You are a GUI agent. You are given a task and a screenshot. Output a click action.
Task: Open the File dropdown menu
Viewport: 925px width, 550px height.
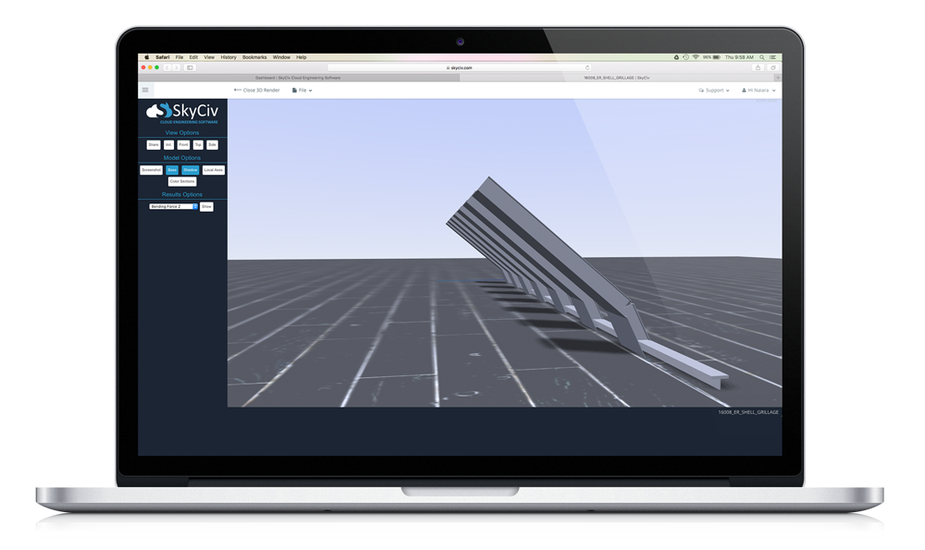[302, 91]
